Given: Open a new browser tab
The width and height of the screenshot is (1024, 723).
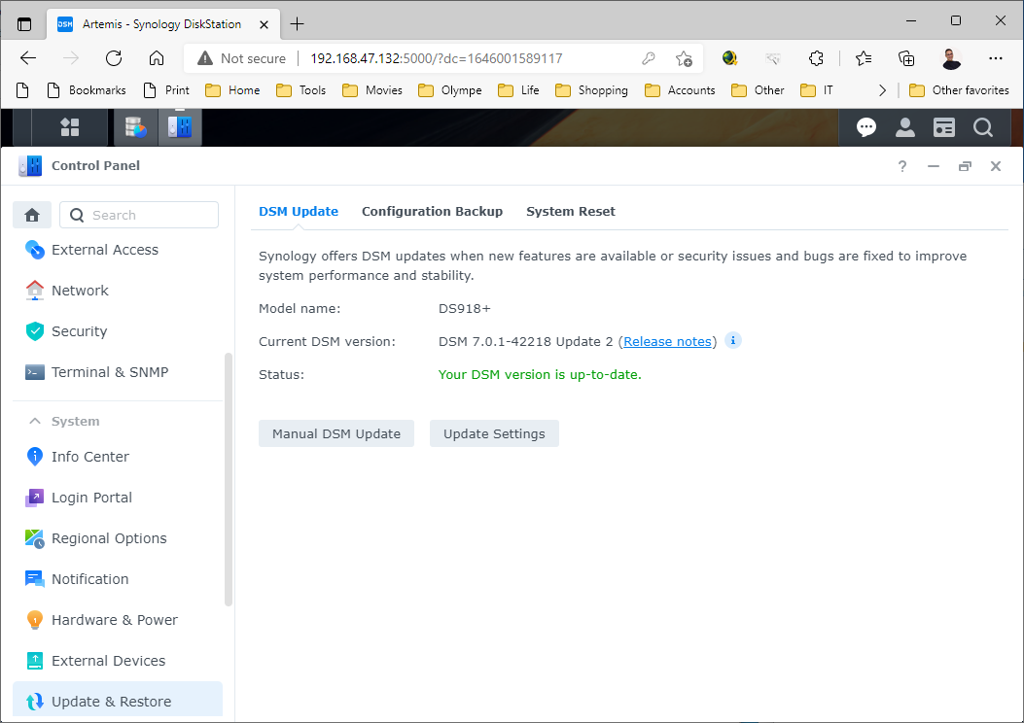Looking at the screenshot, I should [x=298, y=24].
